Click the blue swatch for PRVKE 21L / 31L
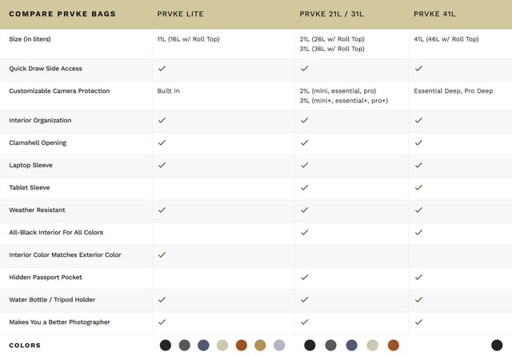The width and height of the screenshot is (512, 356). click(x=351, y=346)
